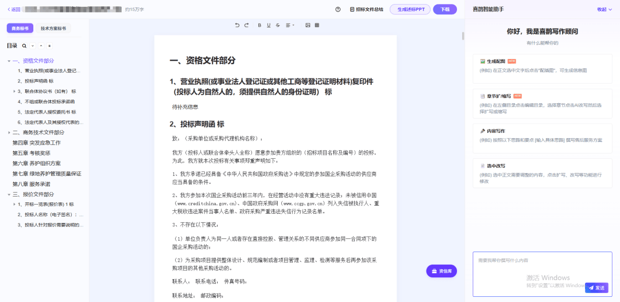The width and height of the screenshot is (620, 302).
Task: Click the 章节扩/缩写 document icon
Action: click(x=482, y=96)
